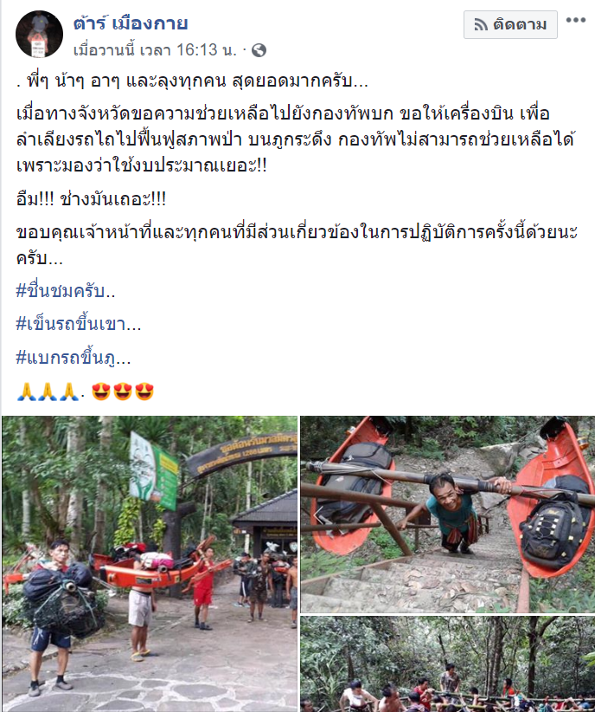This screenshot has width=595, height=712.
Task: Click the hashtag #ชื่นชมครับ
Action: point(66,291)
